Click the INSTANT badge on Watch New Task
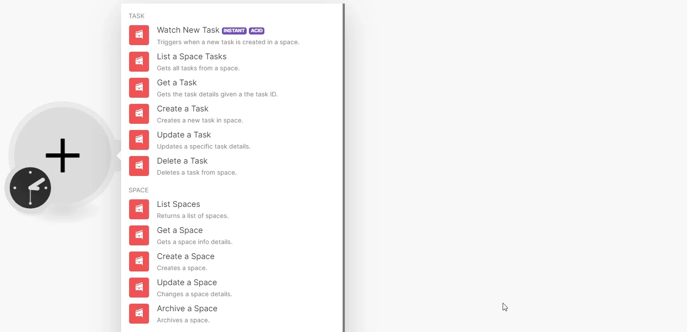Viewport: 687px width, 332px height. click(234, 31)
